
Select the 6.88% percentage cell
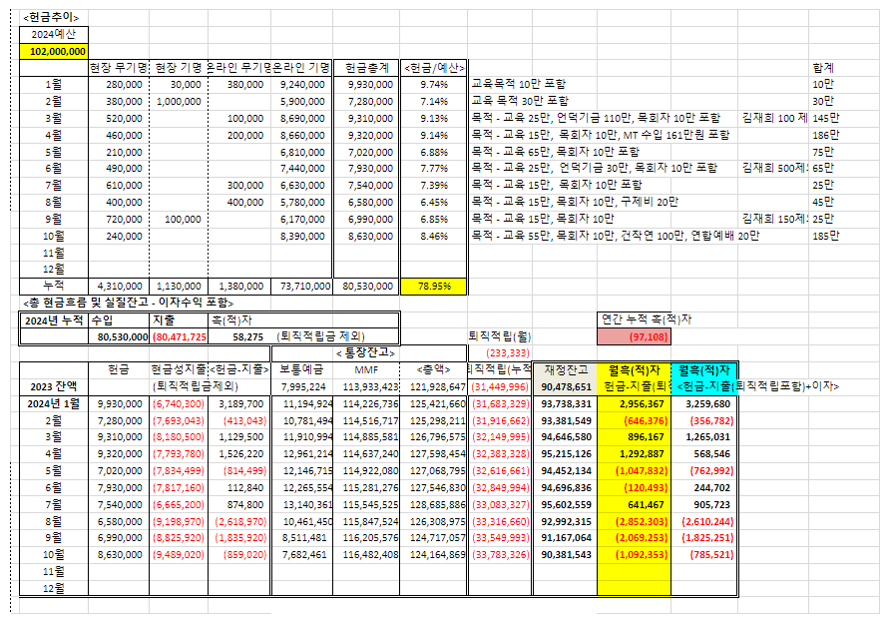click(x=434, y=152)
